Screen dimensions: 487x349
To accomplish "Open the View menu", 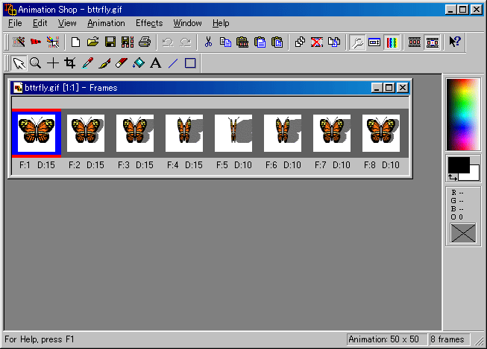I will 67,23.
